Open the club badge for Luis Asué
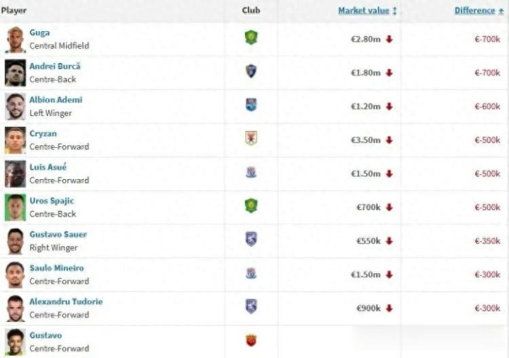Screen dimensions: 509x358 pyautogui.click(x=251, y=173)
